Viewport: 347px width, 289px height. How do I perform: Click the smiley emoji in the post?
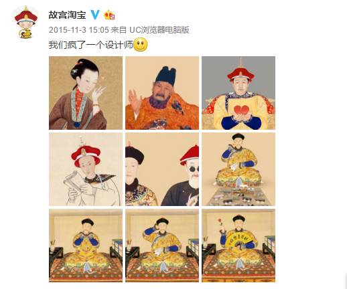coord(140,45)
